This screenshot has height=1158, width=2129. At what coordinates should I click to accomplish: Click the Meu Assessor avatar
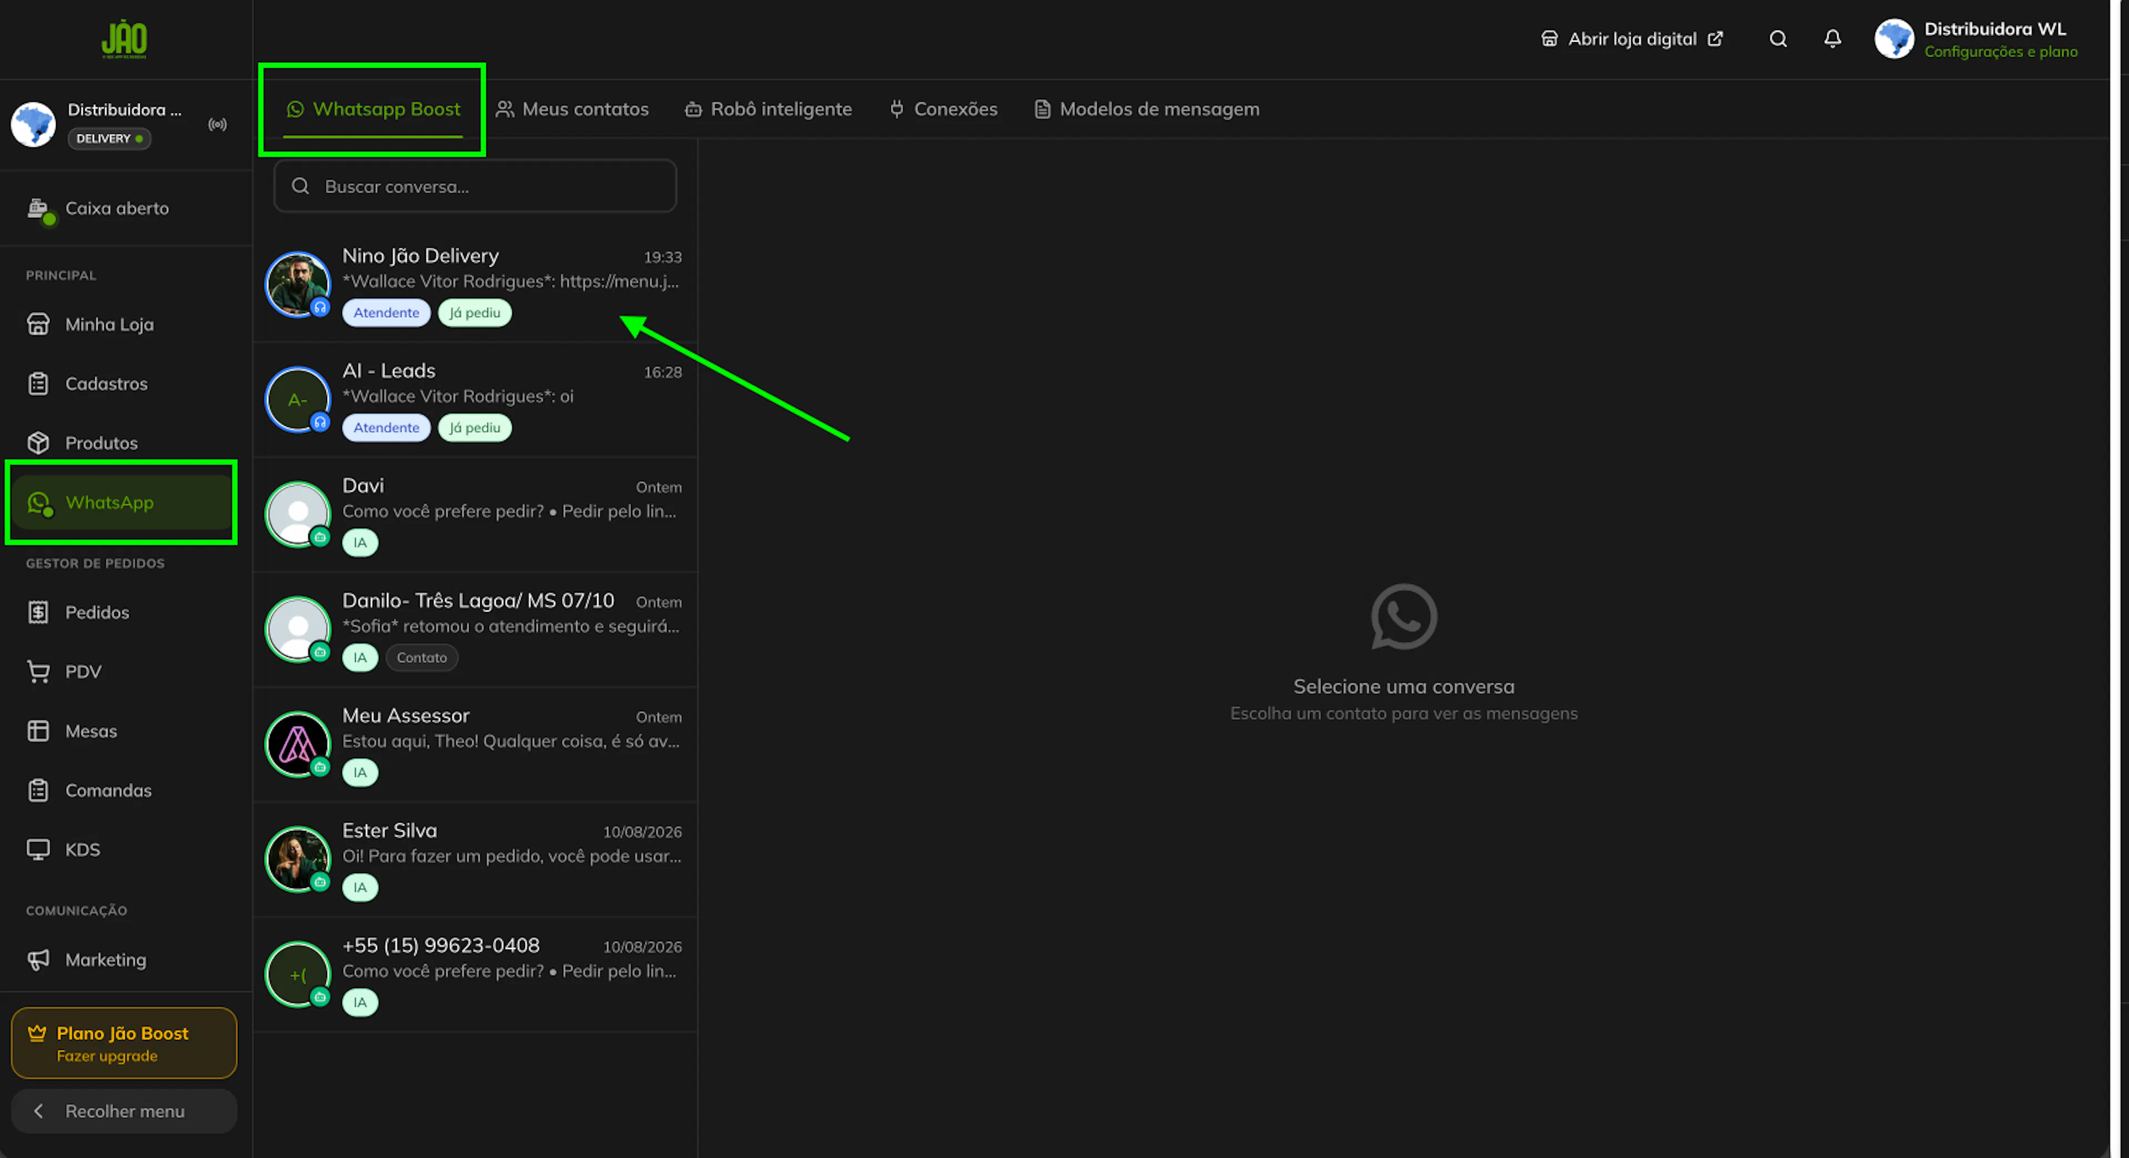pos(298,744)
